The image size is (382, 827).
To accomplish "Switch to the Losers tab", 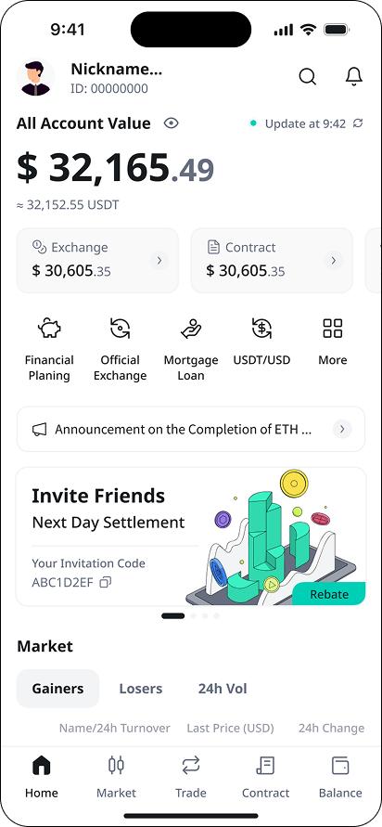I will pos(141,689).
